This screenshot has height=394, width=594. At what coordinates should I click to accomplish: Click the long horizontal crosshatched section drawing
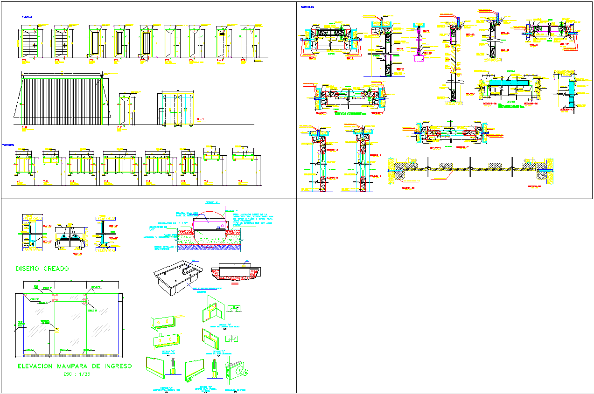coord(470,168)
